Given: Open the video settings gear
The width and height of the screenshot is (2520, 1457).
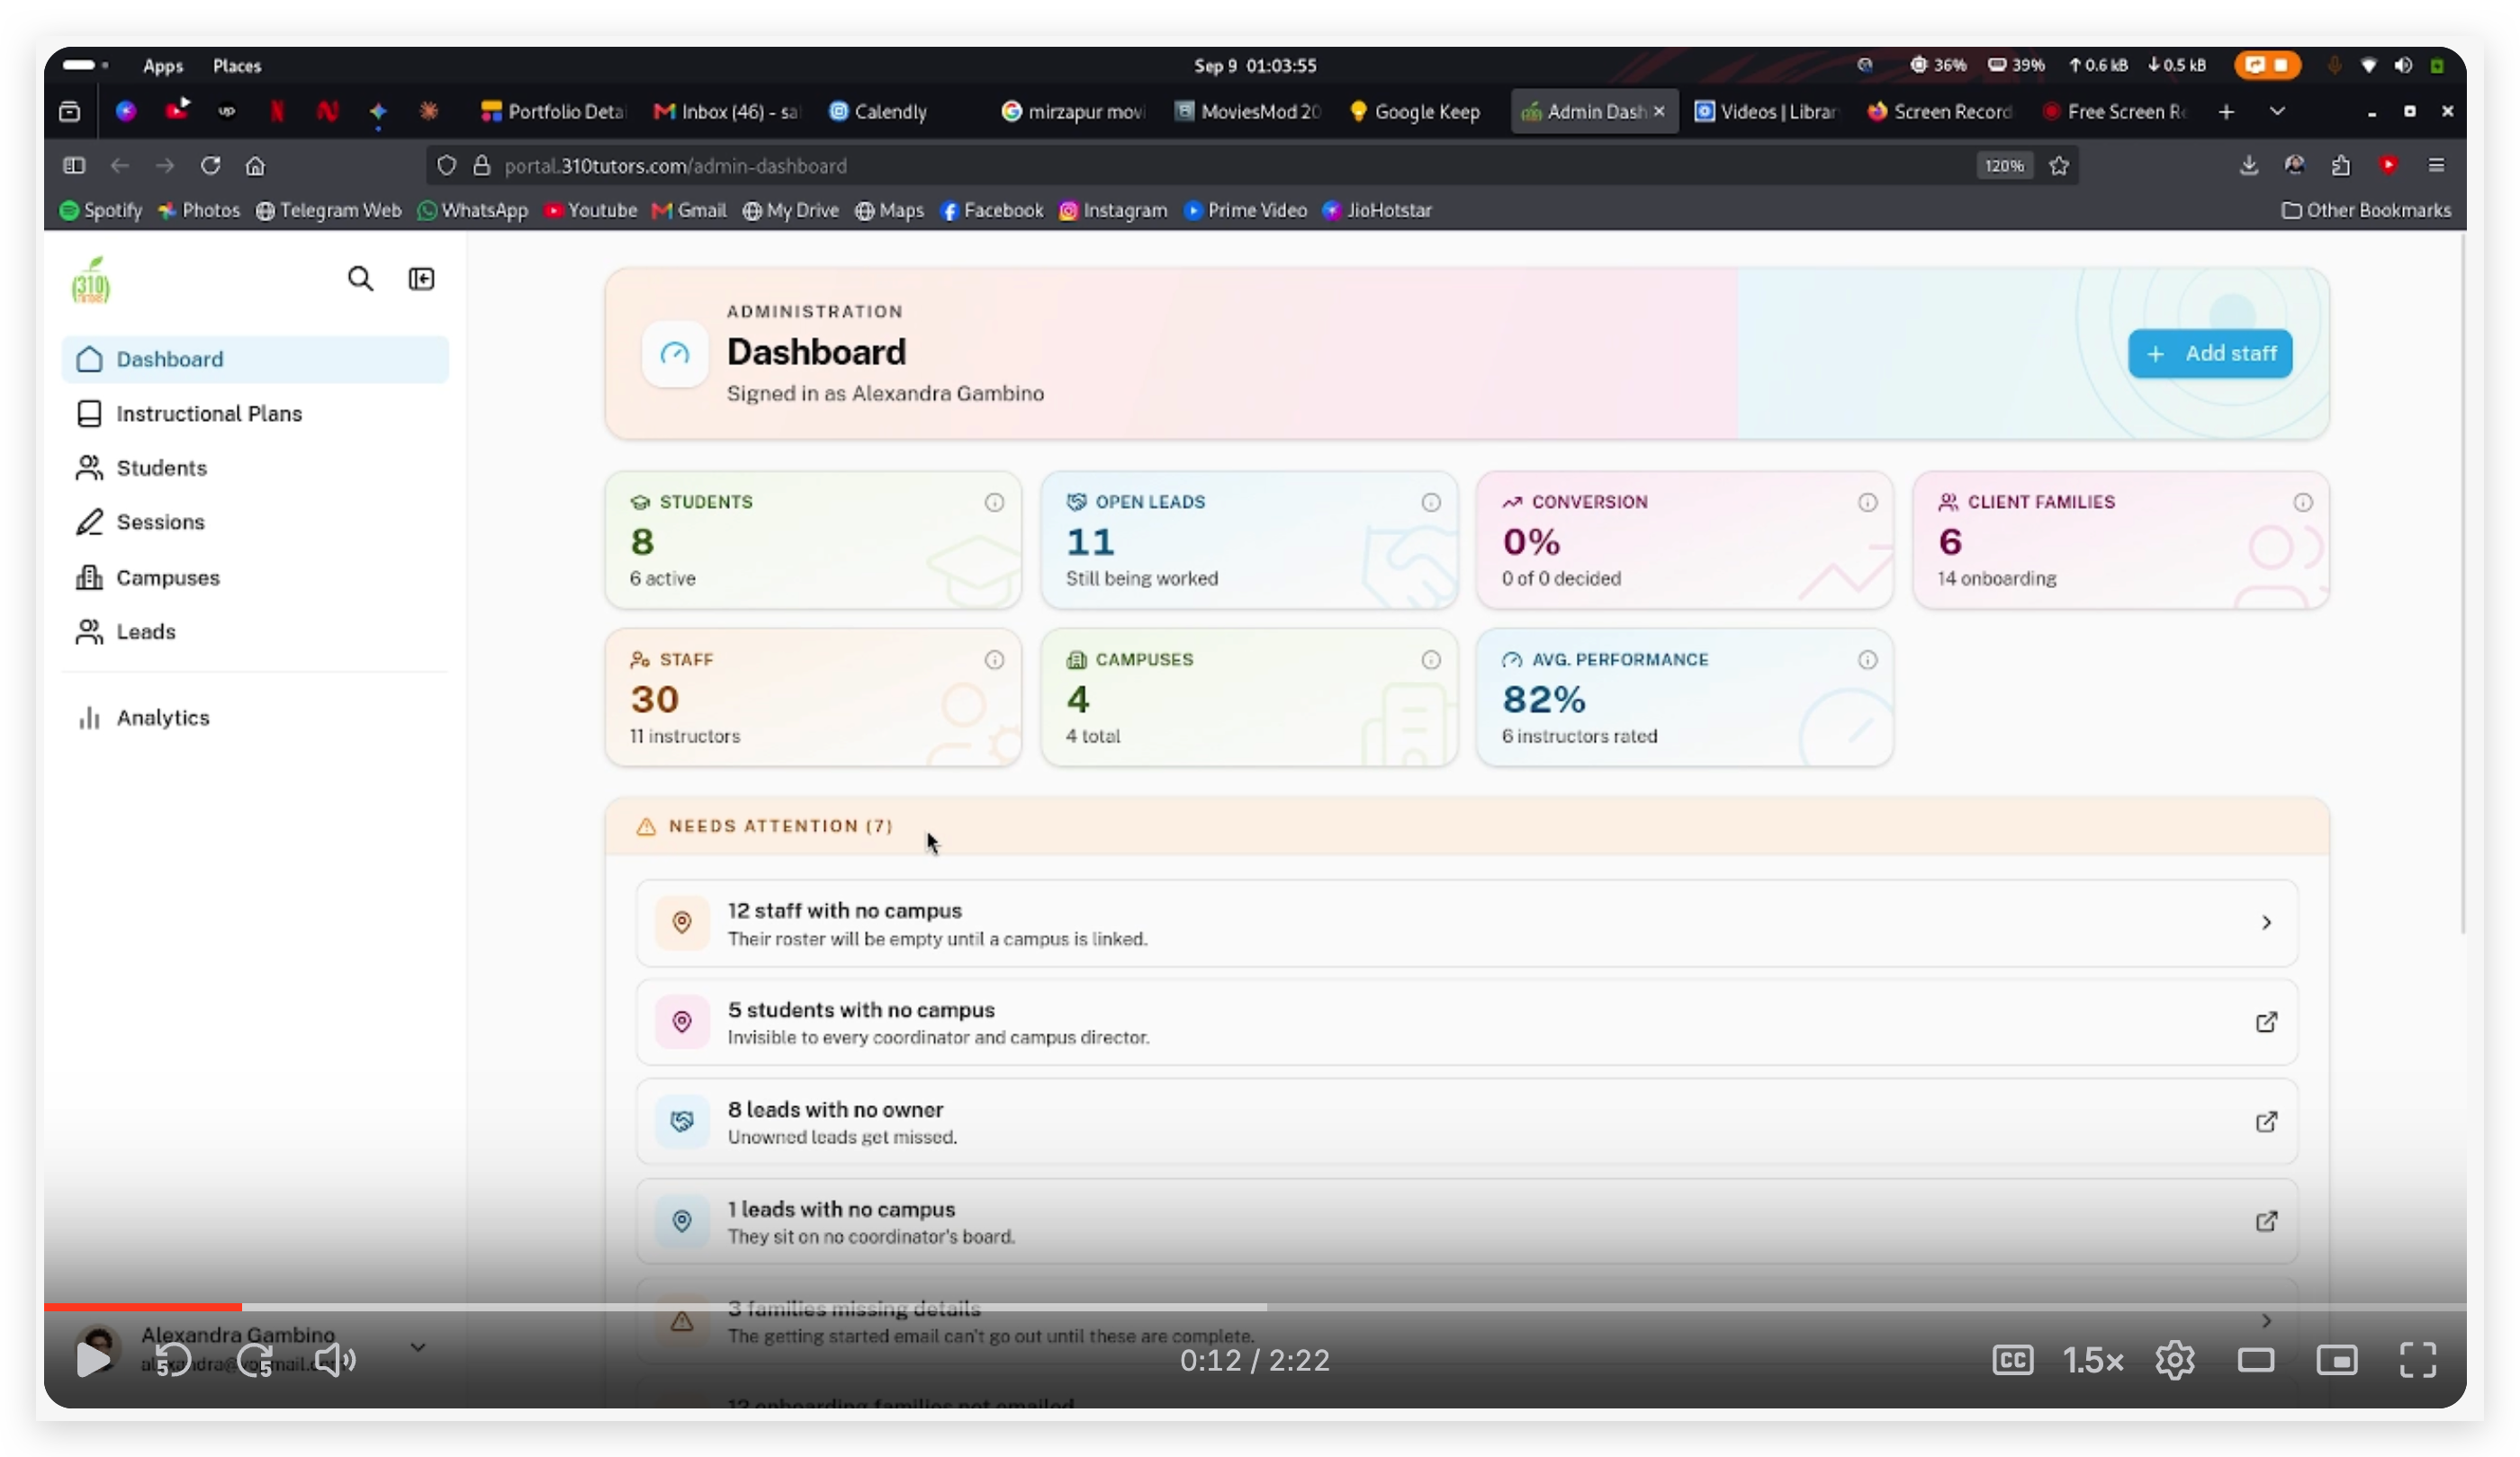Looking at the screenshot, I should coord(2174,1360).
